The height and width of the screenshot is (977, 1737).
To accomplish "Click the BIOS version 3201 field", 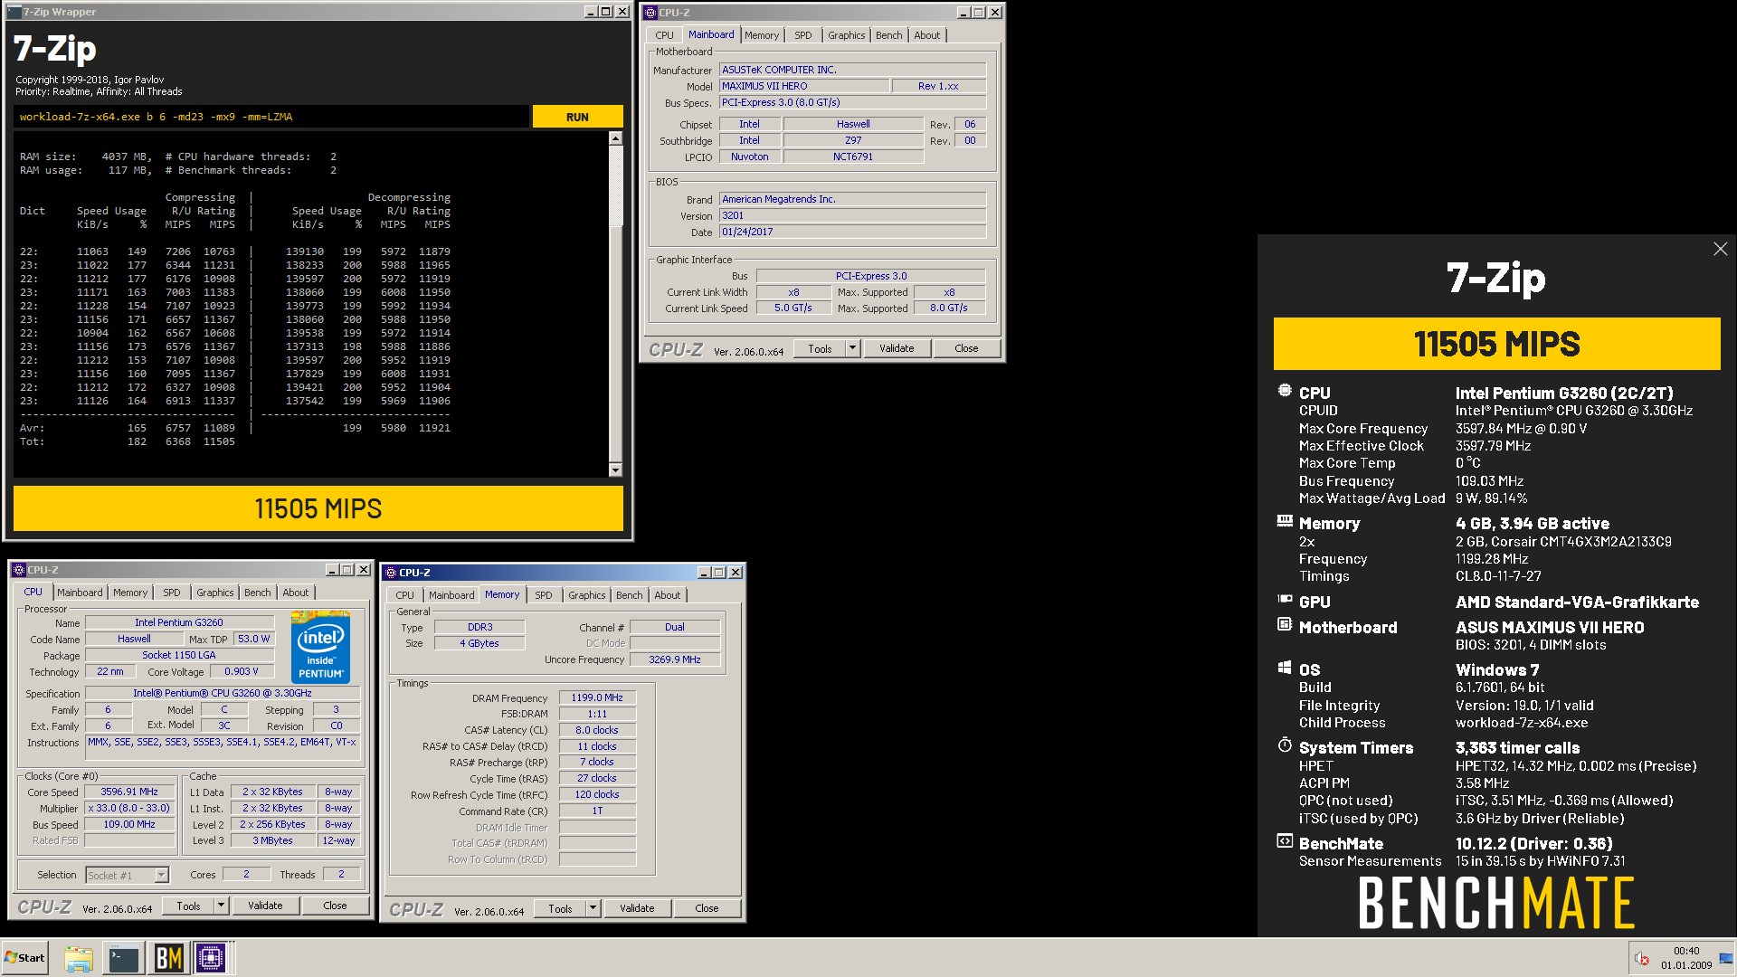I will click(x=852, y=215).
